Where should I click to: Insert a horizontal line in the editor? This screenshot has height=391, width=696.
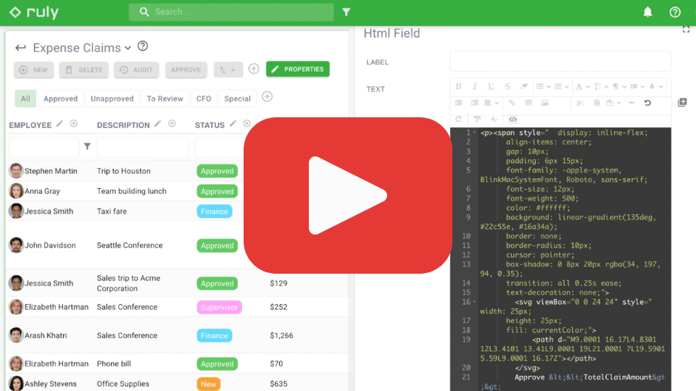631,103
